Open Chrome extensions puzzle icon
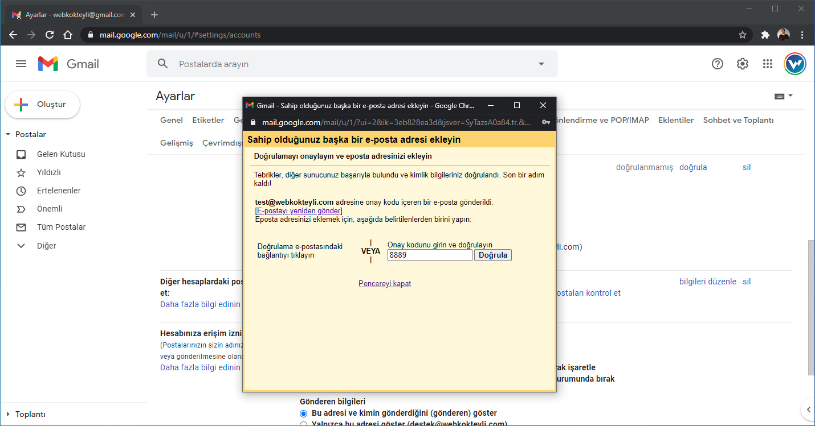The height and width of the screenshot is (426, 815). (765, 35)
